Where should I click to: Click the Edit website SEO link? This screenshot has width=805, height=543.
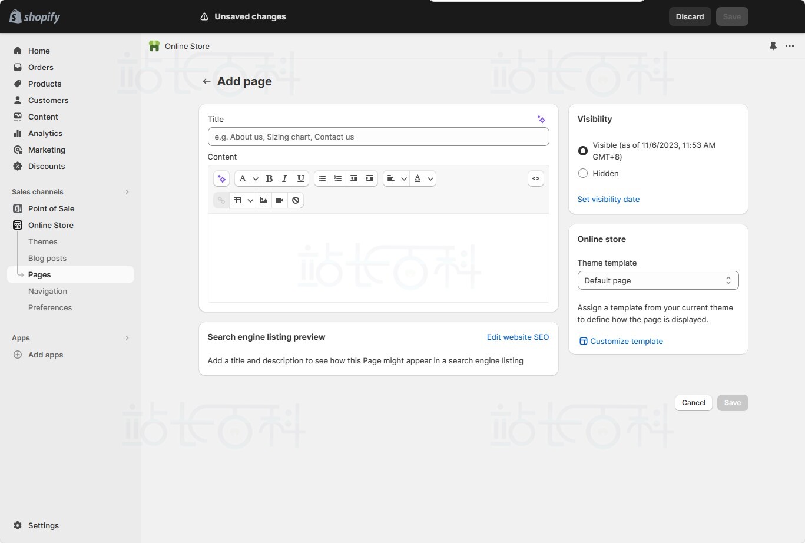point(518,337)
